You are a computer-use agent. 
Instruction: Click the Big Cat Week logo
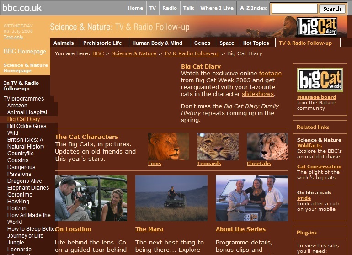pos(320,80)
